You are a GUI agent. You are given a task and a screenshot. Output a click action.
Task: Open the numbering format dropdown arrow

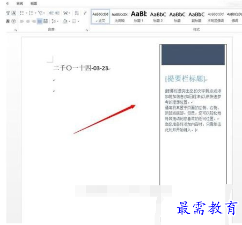pyautogui.click(x=35, y=13)
